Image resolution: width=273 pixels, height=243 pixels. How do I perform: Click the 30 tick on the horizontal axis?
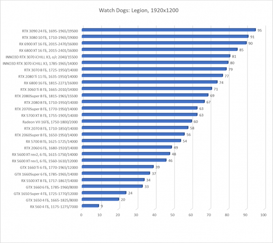point(136,215)
